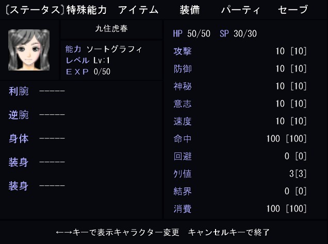The image size is (328, 244).
Task: Click the 能力 ソートグラフィ label
Action: (104, 49)
